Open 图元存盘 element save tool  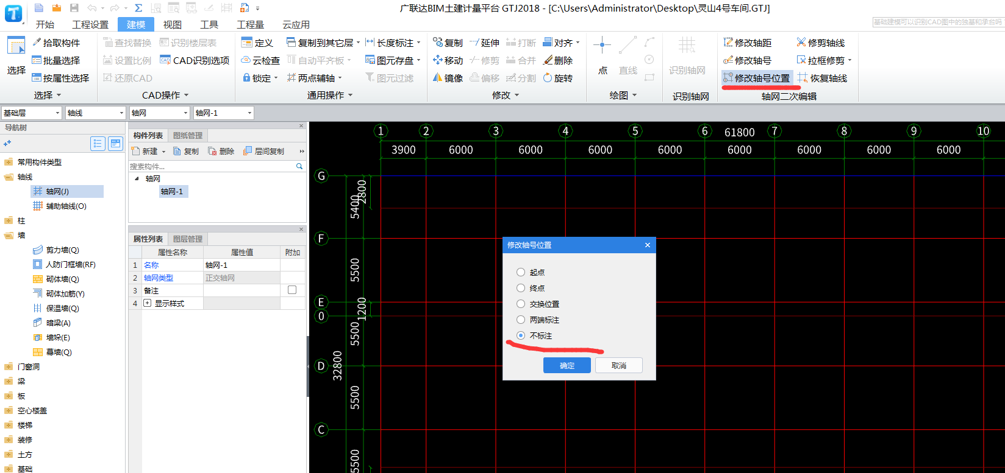pyautogui.click(x=389, y=60)
